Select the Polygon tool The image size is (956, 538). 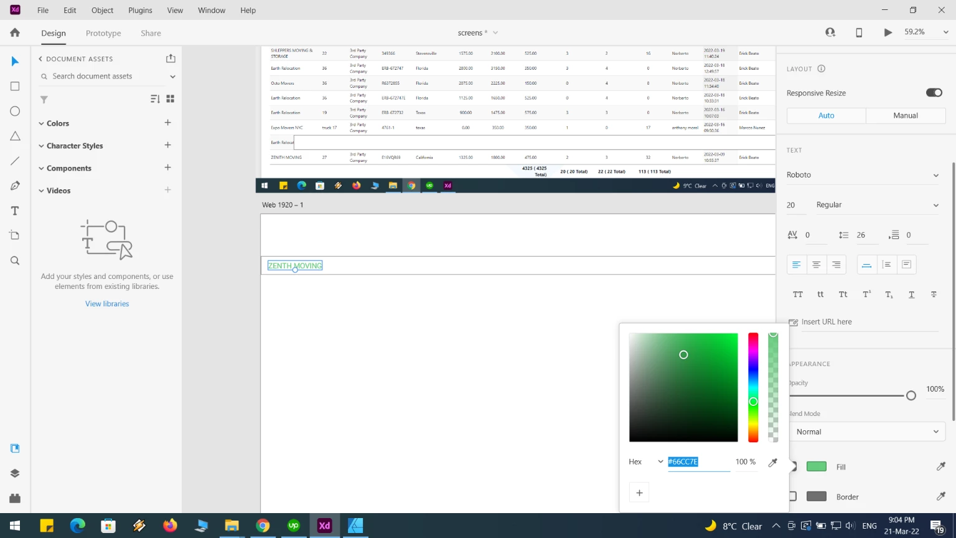point(15,136)
